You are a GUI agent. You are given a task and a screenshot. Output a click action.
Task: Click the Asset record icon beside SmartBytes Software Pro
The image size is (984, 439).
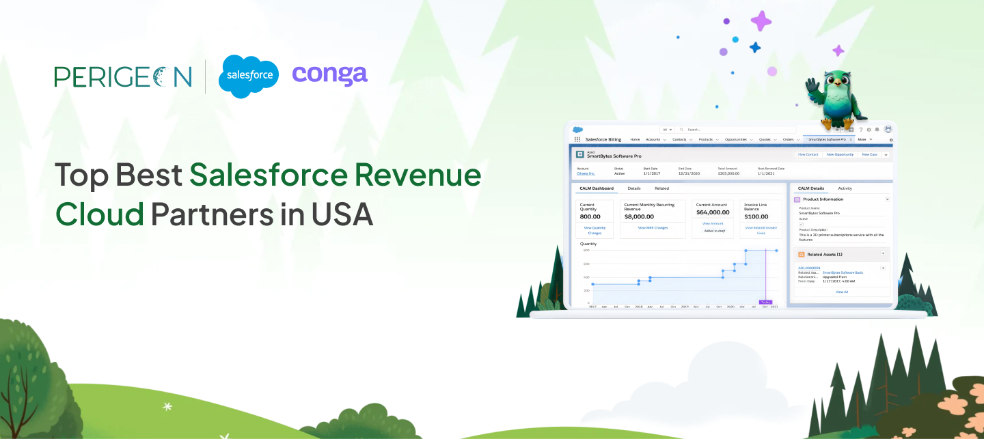click(x=579, y=154)
